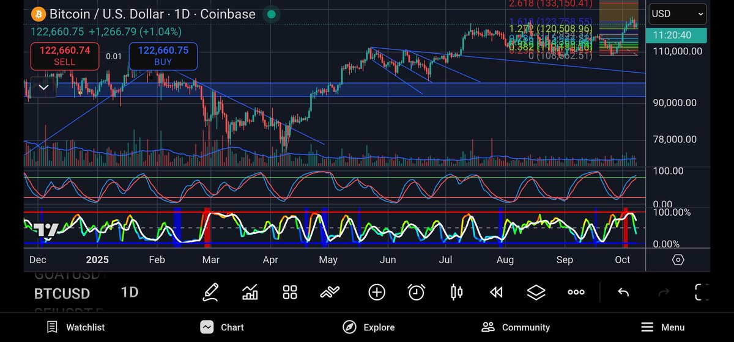Click the May label on time axis
Viewport: 734px width, 342px height.
click(x=328, y=260)
